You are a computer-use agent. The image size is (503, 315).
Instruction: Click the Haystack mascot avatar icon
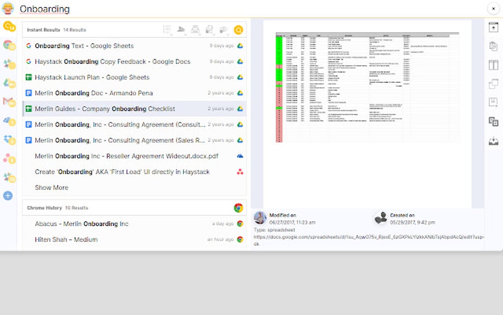(8, 9)
